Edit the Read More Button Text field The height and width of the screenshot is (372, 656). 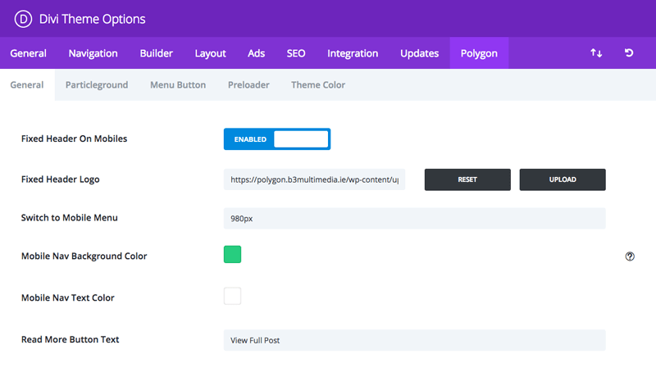414,340
